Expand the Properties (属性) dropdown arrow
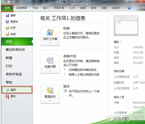145x124 pixels. pos(121,42)
